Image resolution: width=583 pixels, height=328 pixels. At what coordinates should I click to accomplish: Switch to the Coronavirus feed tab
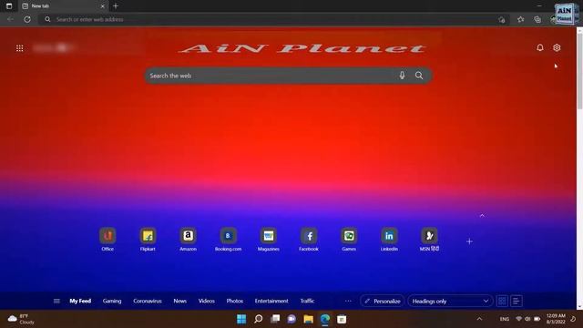tap(148, 301)
